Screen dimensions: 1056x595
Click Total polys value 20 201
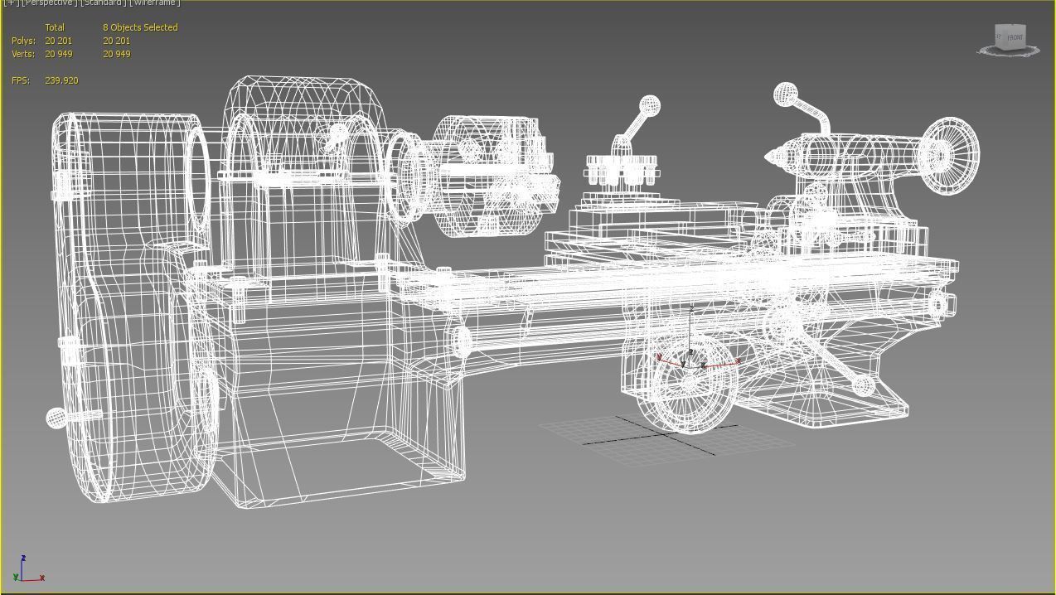58,41
